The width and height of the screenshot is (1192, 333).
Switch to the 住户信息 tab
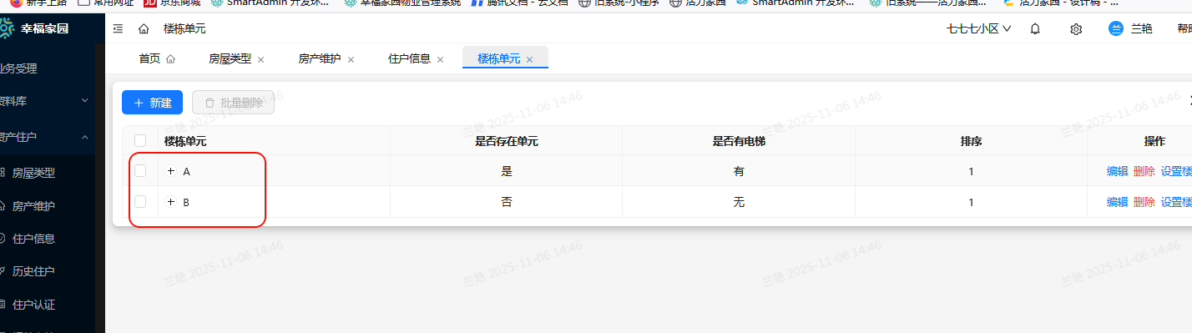409,59
